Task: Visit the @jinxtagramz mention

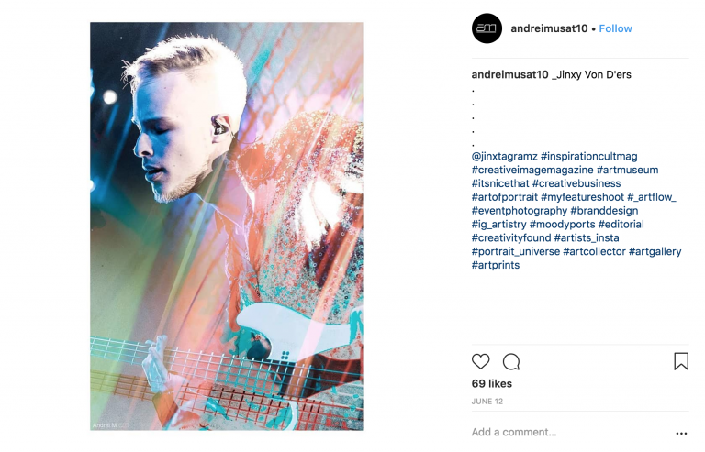Action: coord(505,156)
